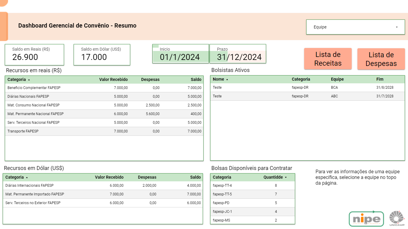Screen dimensions: 408x229
Task: Click Fim header in Bolsistas Ativos
Action: (x=380, y=79)
